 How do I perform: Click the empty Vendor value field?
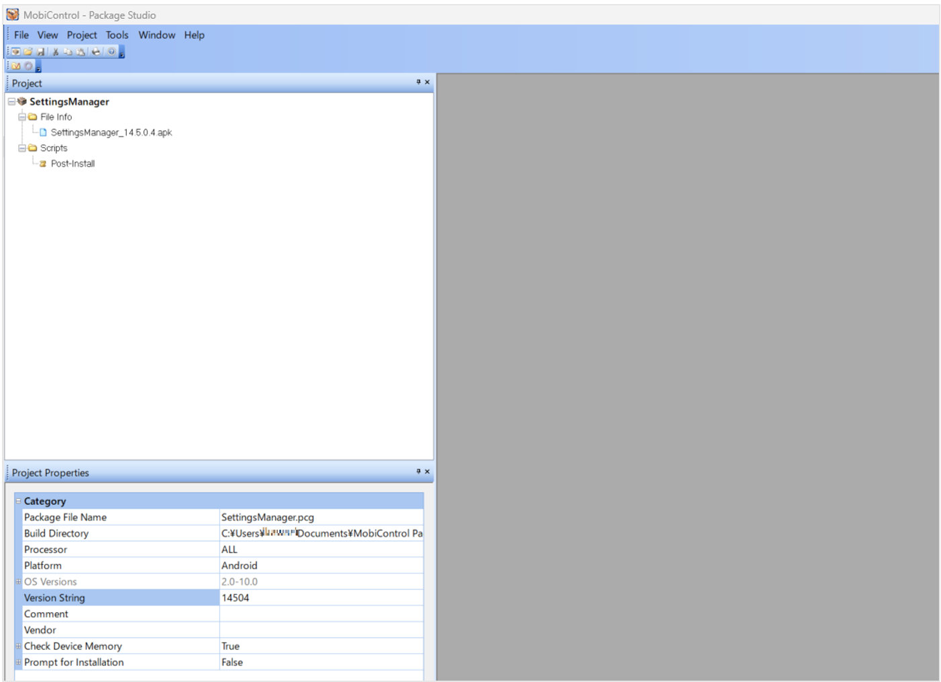coord(321,630)
